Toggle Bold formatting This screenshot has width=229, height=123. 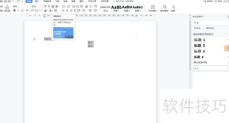pos(14,10)
